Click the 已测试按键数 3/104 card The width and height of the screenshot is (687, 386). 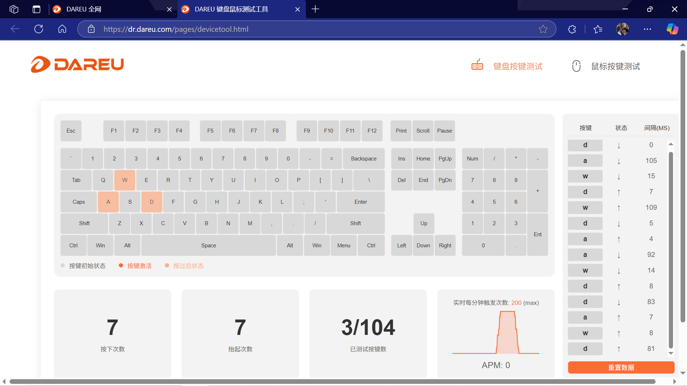point(368,333)
